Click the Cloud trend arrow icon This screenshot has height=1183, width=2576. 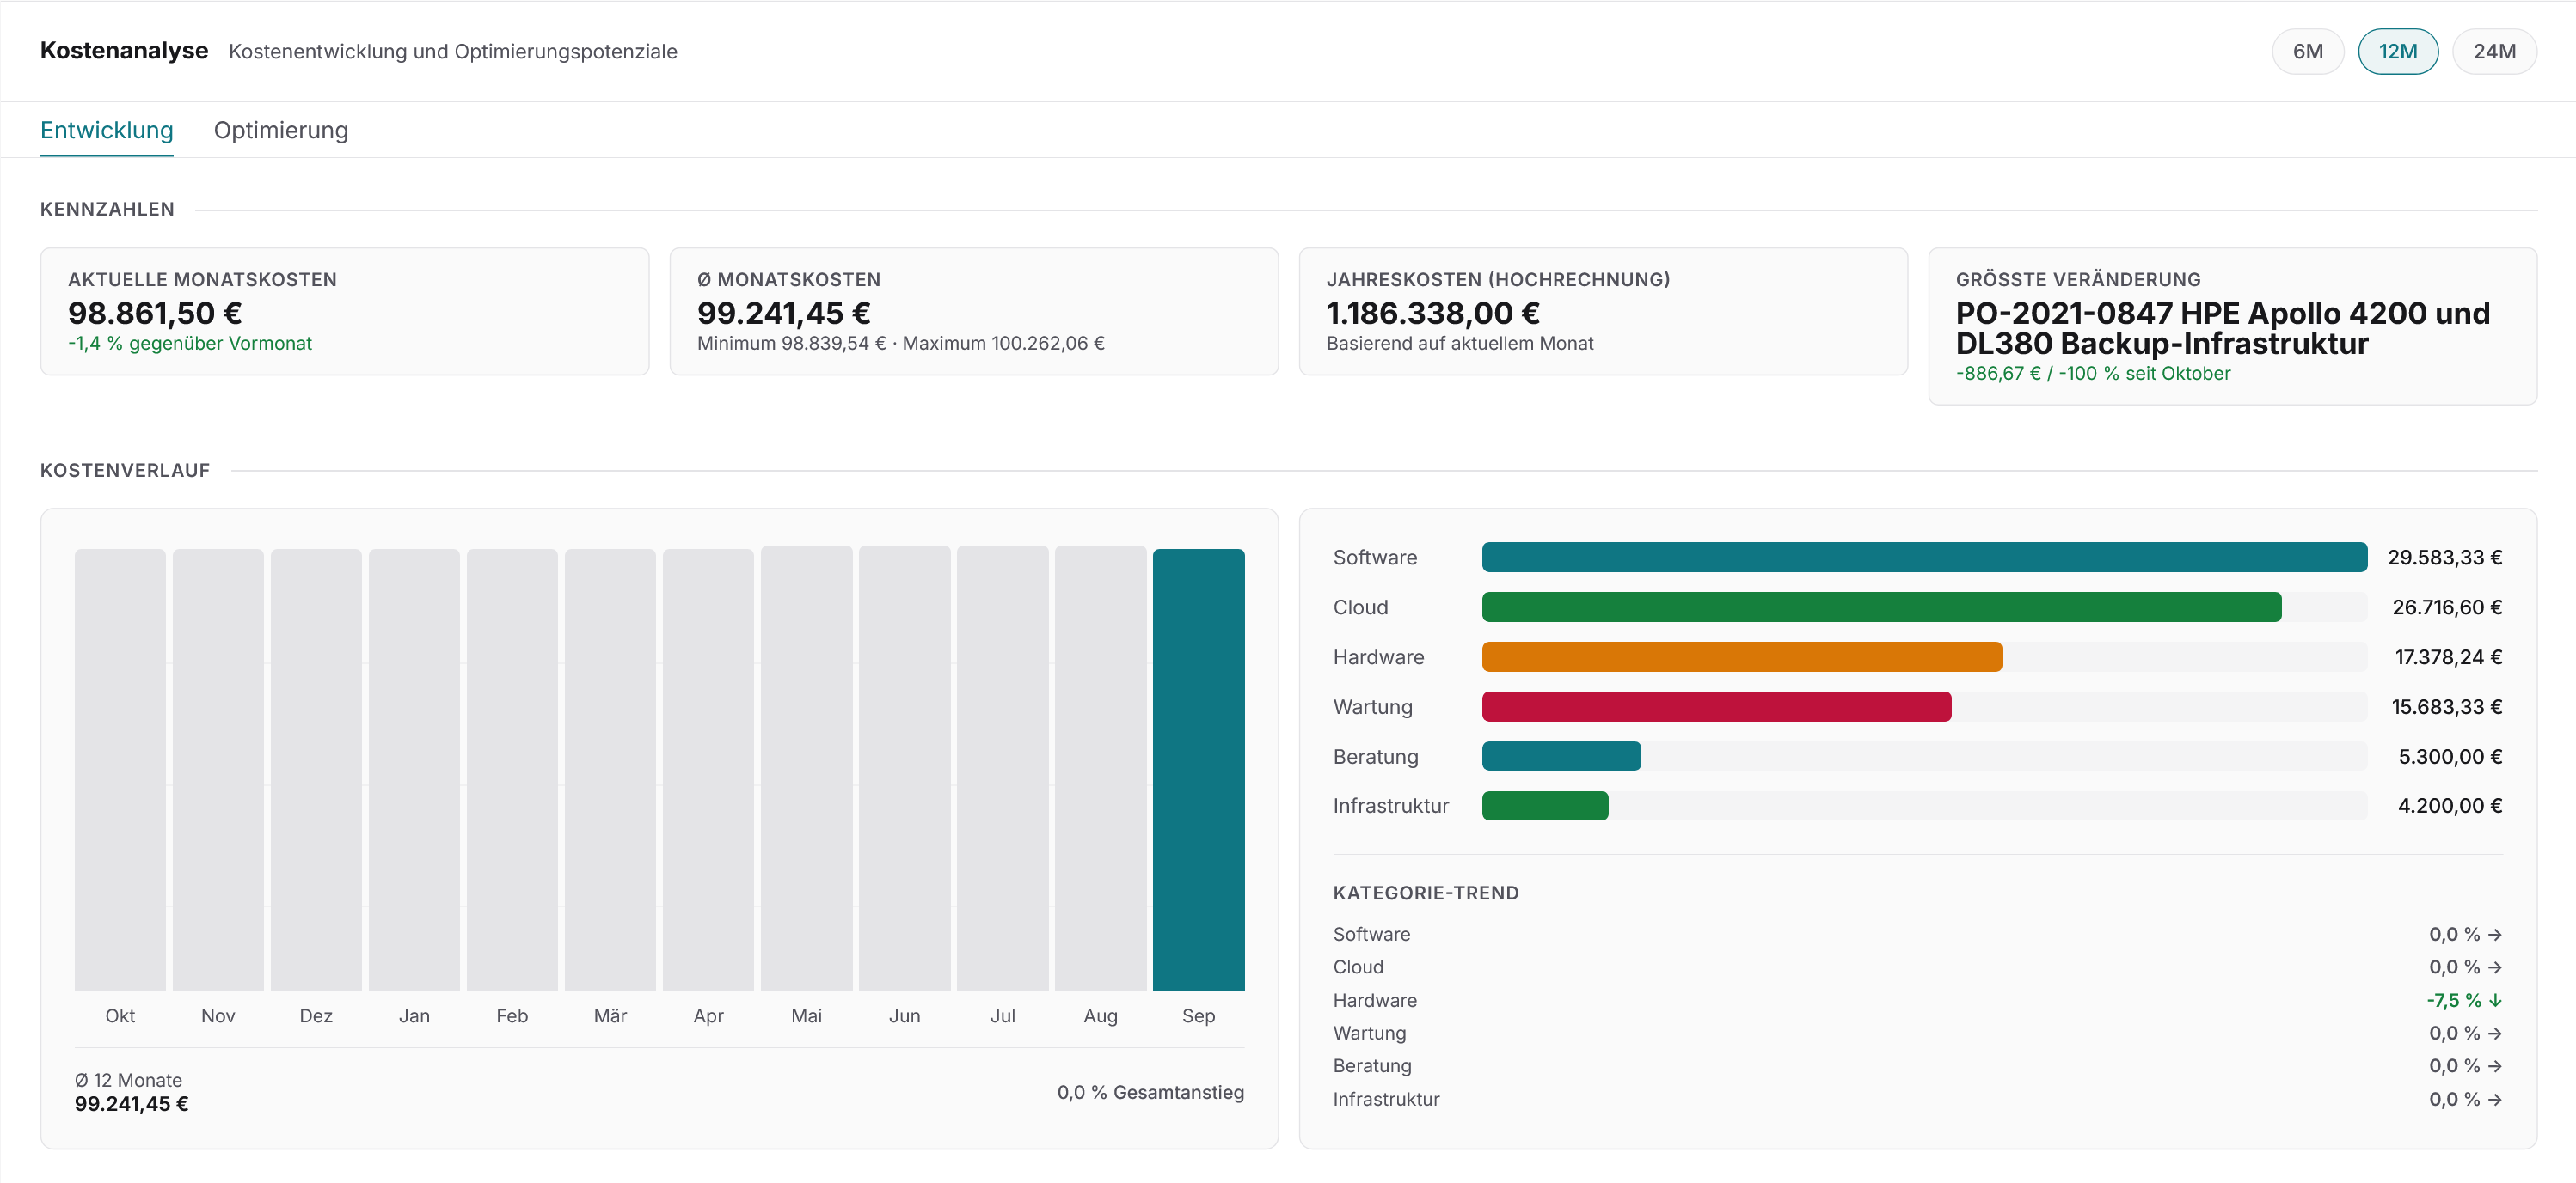(x=2495, y=967)
